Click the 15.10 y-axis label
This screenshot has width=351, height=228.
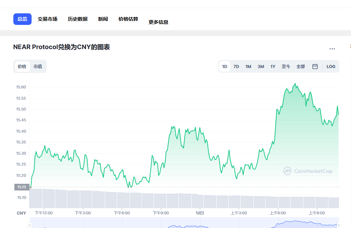coord(22,197)
